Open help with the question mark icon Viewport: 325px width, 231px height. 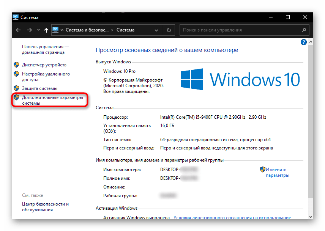pyautogui.click(x=303, y=42)
